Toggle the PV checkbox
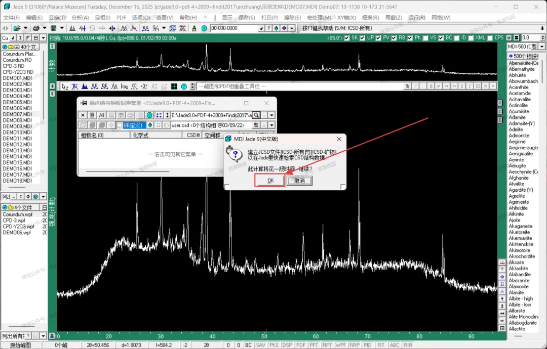 pos(378,37)
